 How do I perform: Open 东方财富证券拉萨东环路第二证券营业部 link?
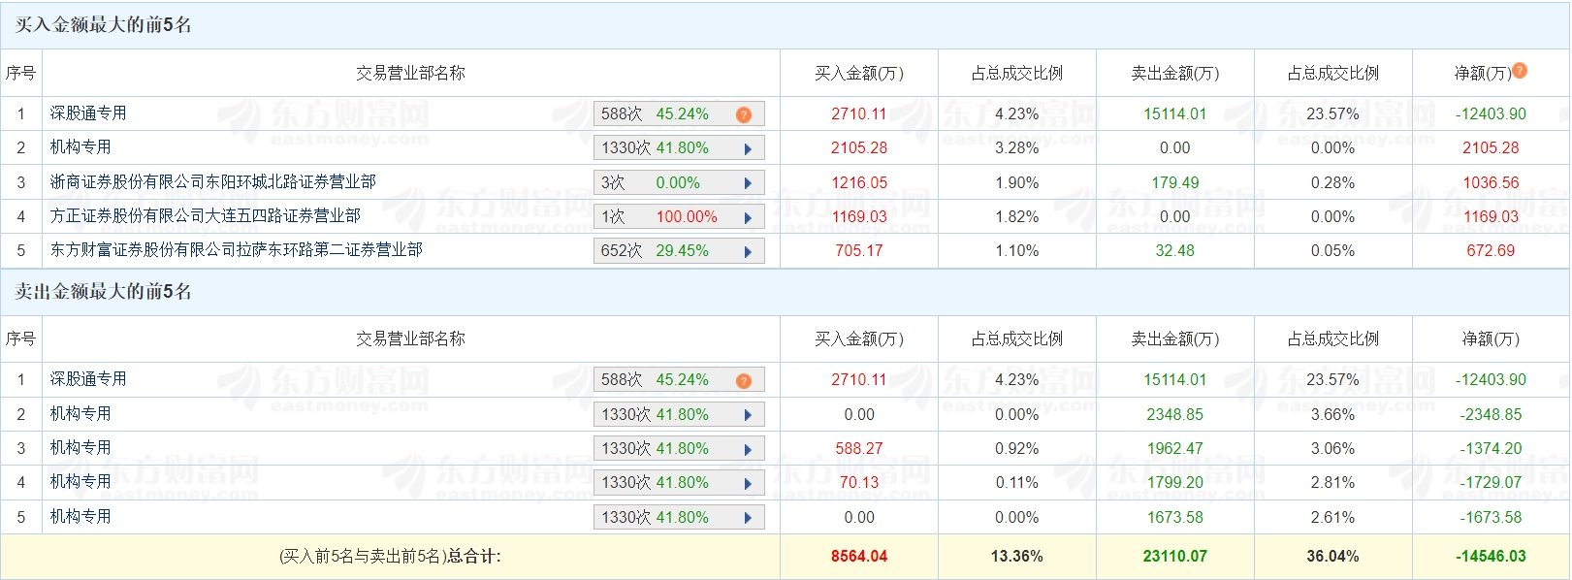pos(237,250)
